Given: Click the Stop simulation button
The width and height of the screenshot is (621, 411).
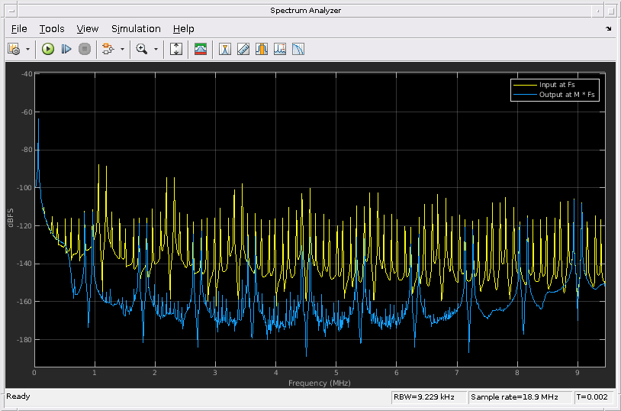Looking at the screenshot, I should point(85,49).
